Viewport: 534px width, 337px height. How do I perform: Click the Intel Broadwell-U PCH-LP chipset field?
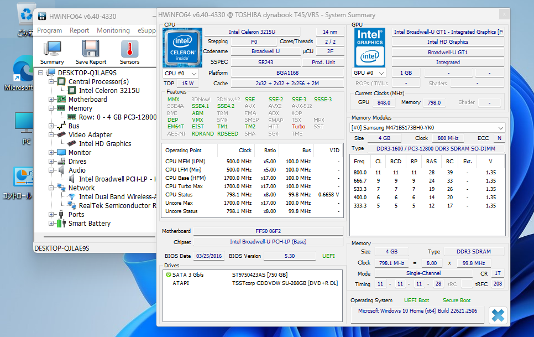(268, 242)
